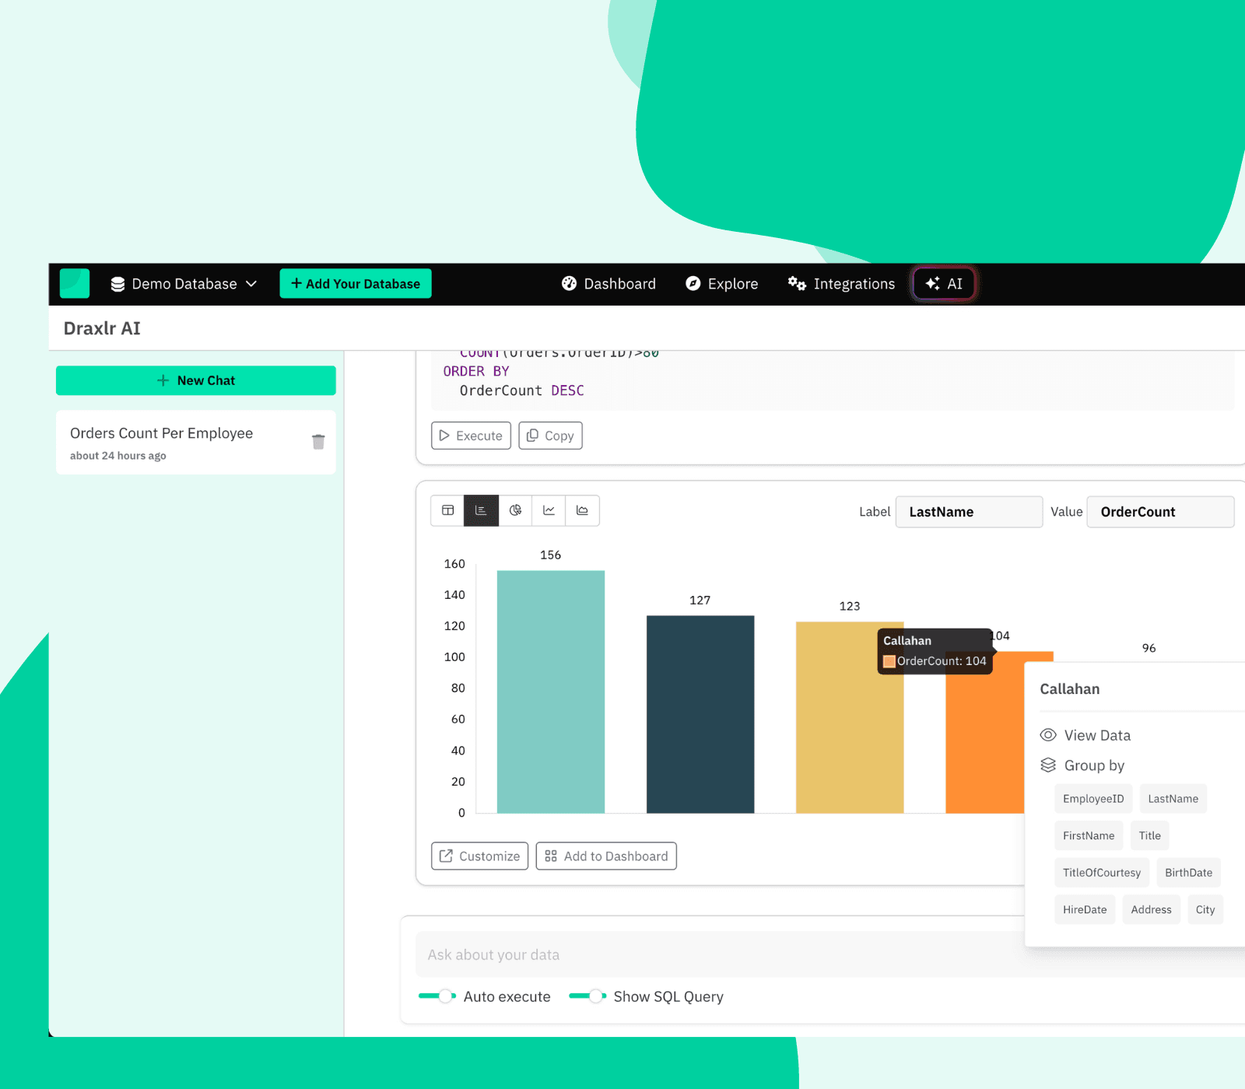Open the Explore menu item
The image size is (1245, 1089).
point(721,284)
